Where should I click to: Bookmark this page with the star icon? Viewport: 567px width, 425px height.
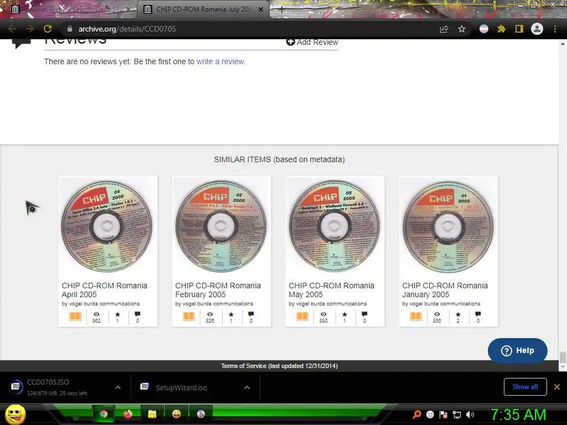point(462,29)
